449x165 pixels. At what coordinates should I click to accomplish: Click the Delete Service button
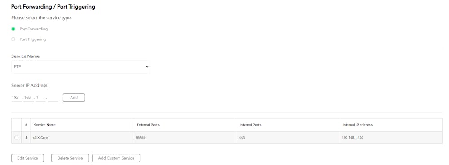(70, 158)
